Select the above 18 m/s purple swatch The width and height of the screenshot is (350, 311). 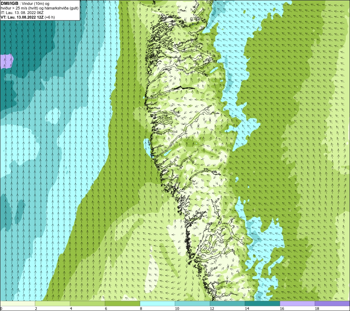[x=332, y=303]
